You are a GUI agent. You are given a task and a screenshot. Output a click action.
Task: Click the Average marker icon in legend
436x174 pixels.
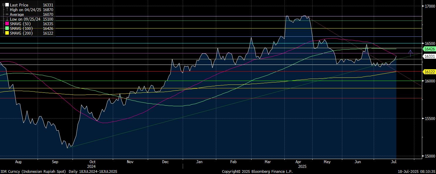[7, 14]
